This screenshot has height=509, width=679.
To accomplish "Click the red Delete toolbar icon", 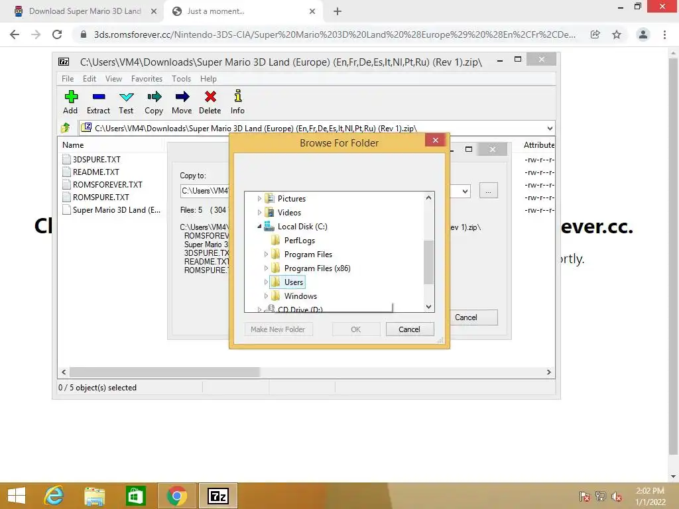I will 210,97.
